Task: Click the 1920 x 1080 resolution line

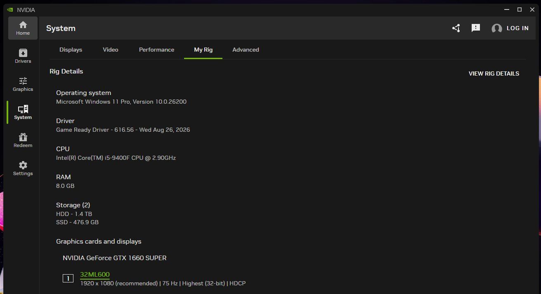Action: pos(163,283)
